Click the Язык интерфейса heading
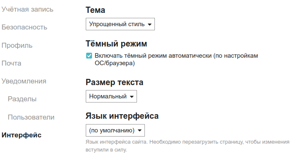 (122, 116)
